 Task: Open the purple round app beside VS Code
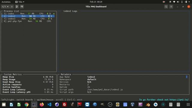pyautogui.click(x=57, y=105)
